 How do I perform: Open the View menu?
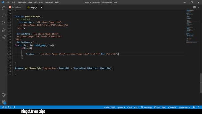30,2
